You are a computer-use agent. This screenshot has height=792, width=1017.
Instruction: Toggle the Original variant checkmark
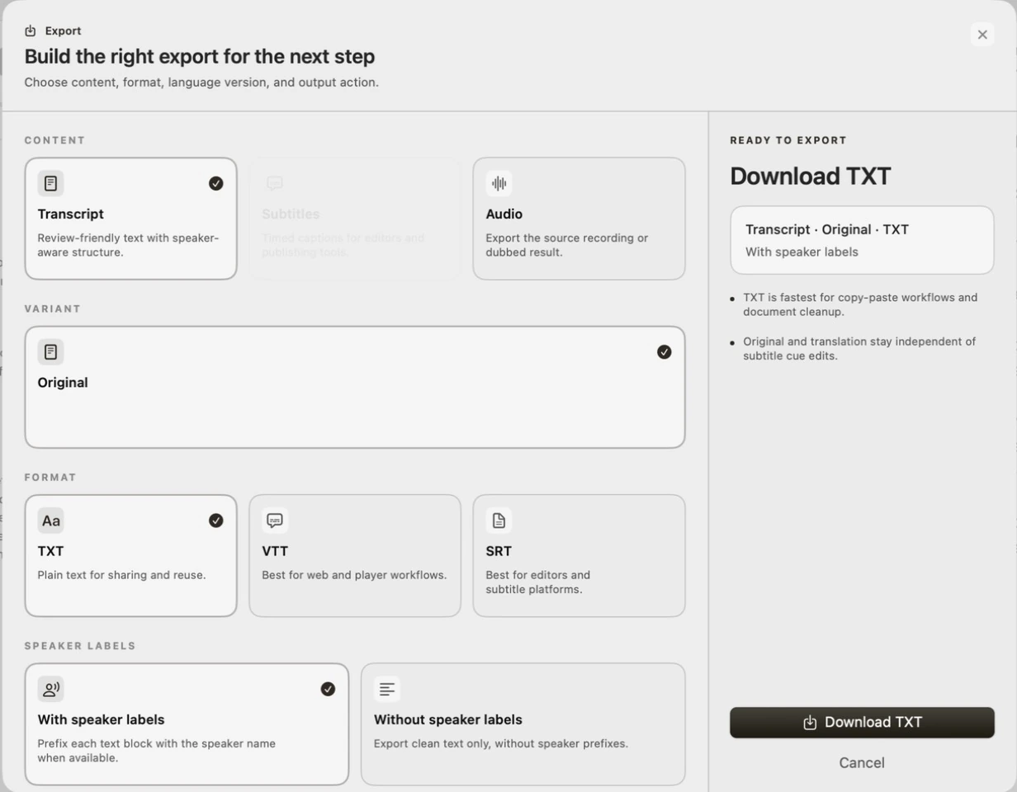(x=664, y=352)
